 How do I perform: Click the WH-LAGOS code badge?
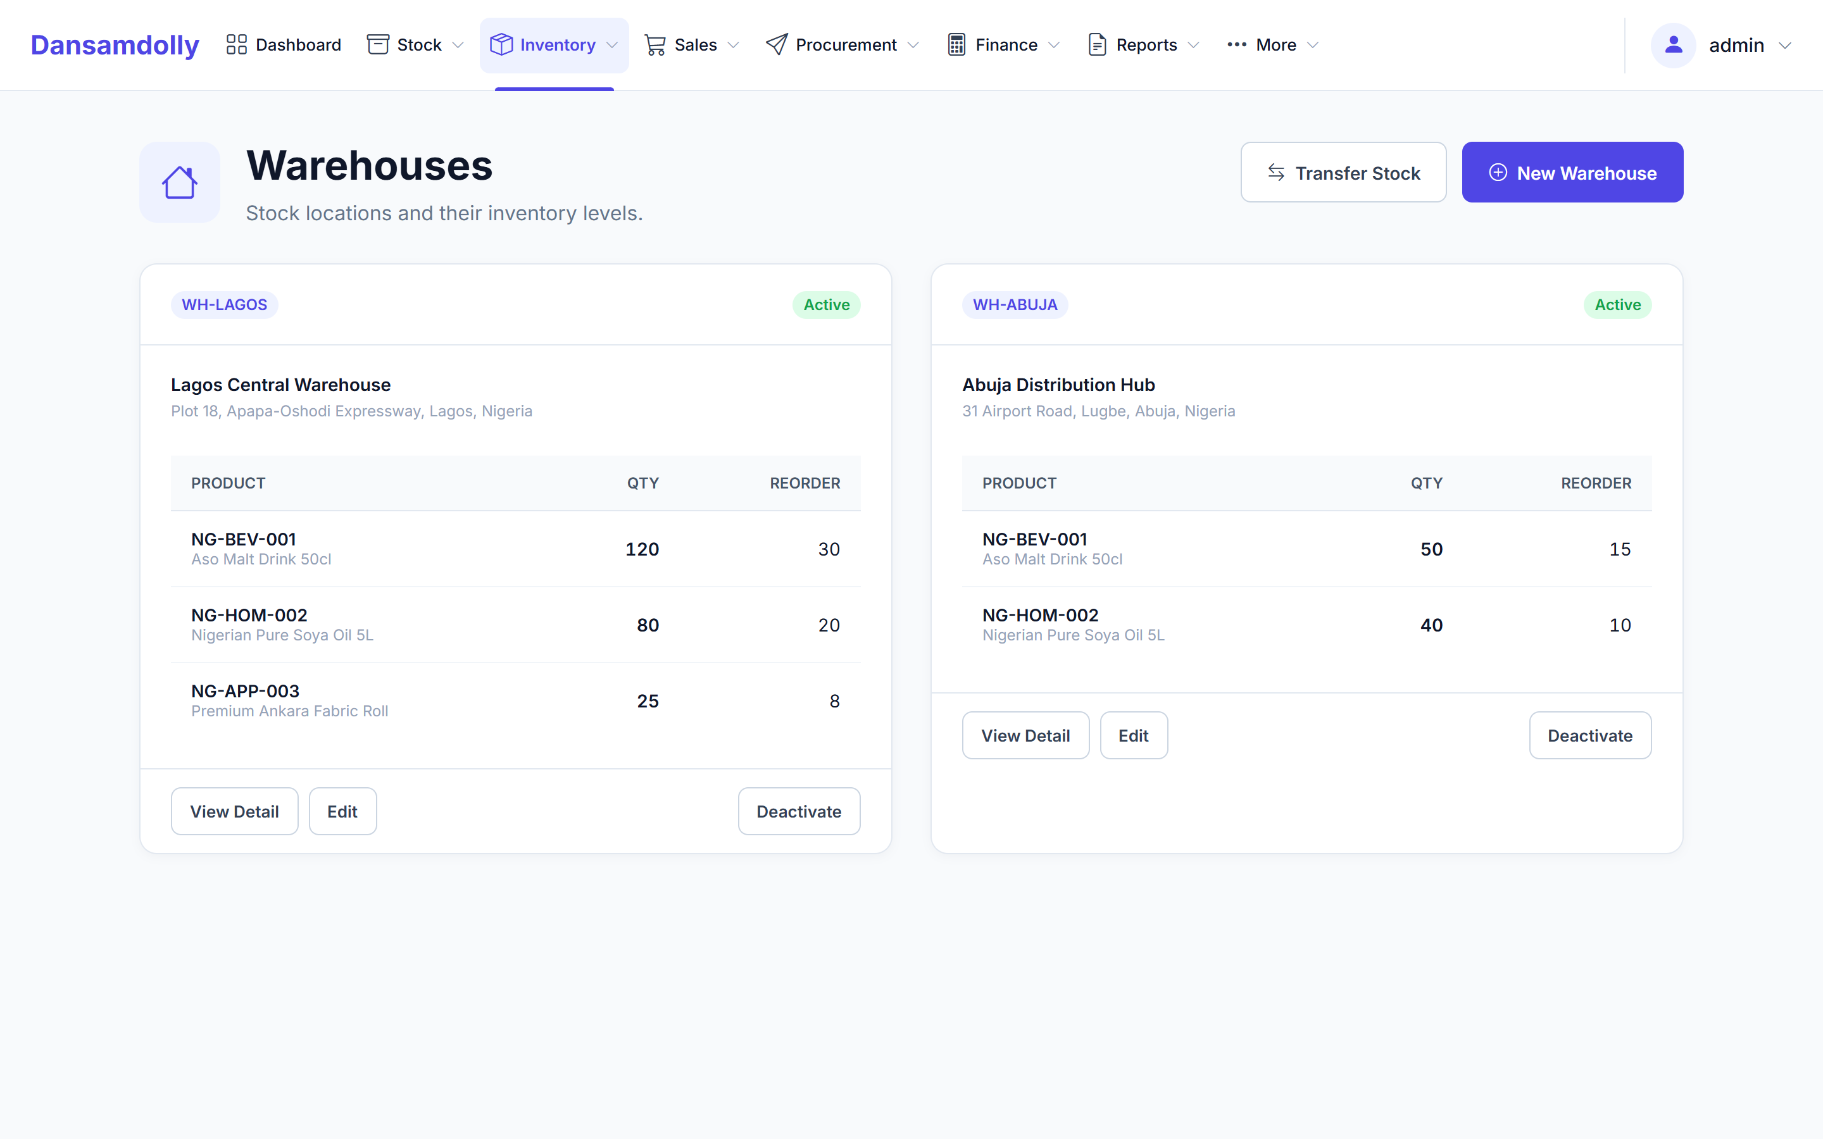coord(225,304)
